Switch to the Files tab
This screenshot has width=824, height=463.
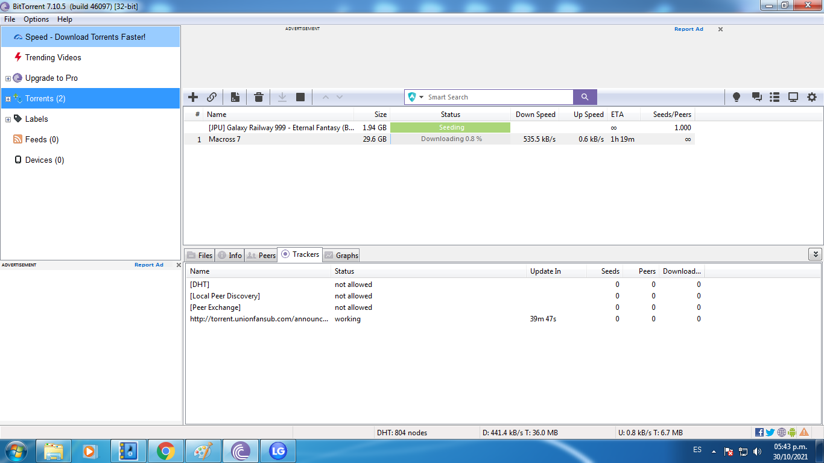click(200, 255)
